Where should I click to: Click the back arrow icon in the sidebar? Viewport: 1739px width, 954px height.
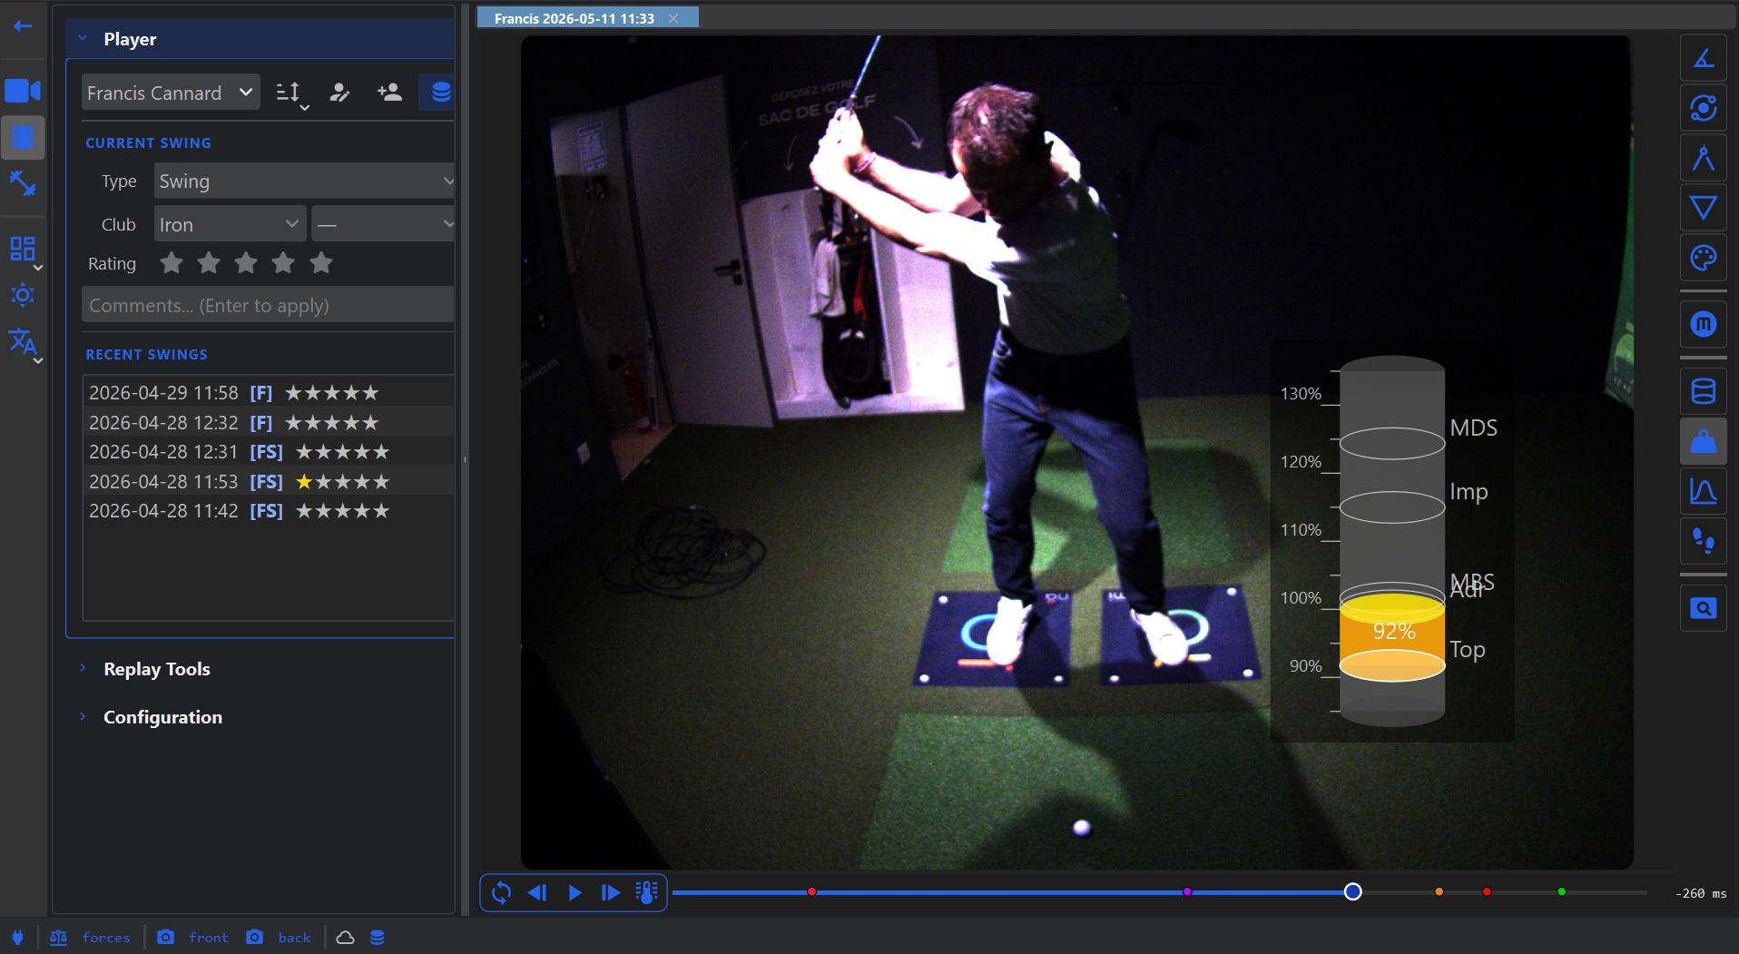click(23, 26)
